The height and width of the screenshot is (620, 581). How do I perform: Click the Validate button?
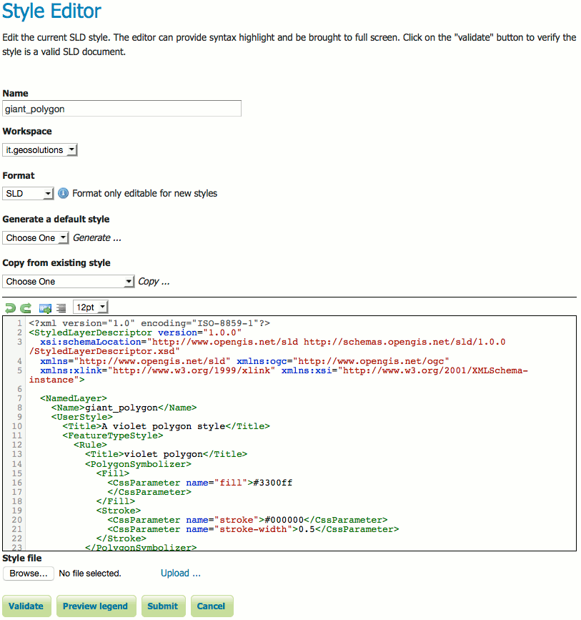[x=26, y=606]
